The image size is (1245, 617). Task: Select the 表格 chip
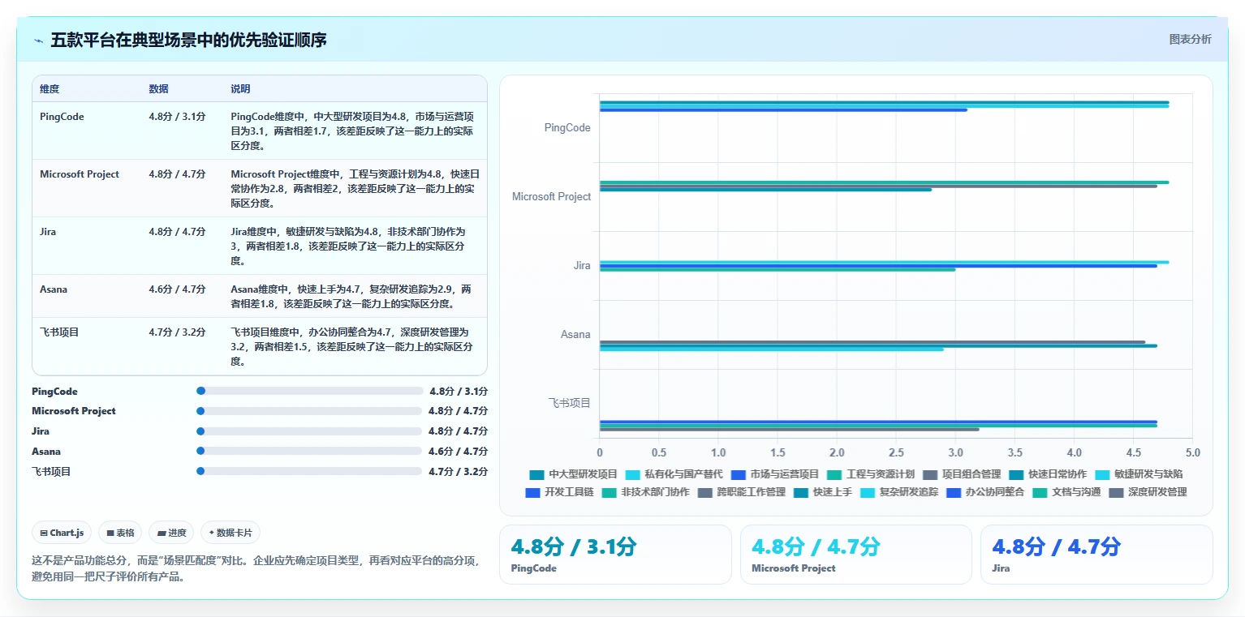coord(120,533)
